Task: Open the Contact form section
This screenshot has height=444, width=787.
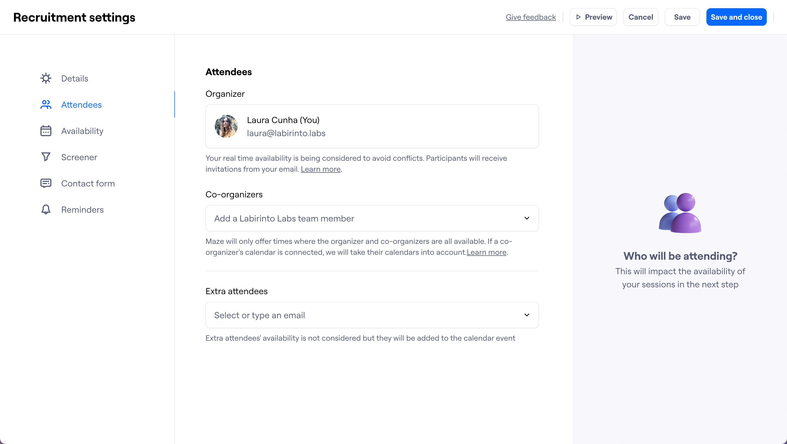Action: point(88,183)
